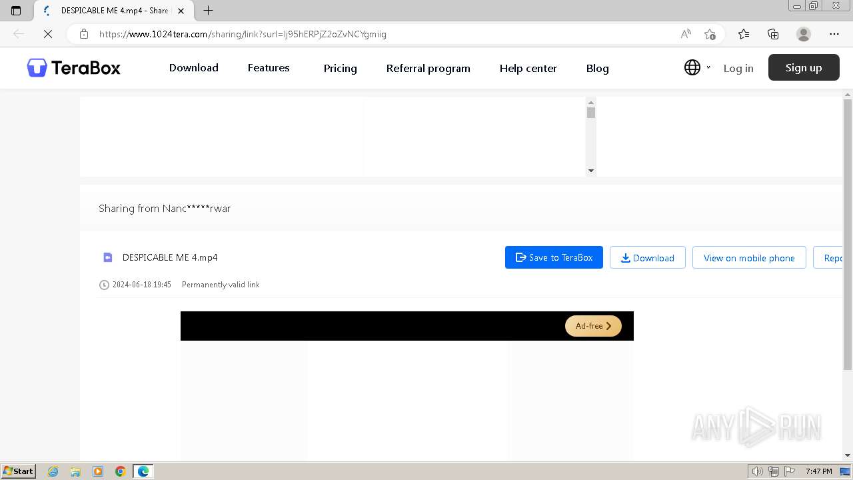Screen dimensions: 853x480
Task: Click the ad frame scroll-down arrow
Action: pos(590,171)
